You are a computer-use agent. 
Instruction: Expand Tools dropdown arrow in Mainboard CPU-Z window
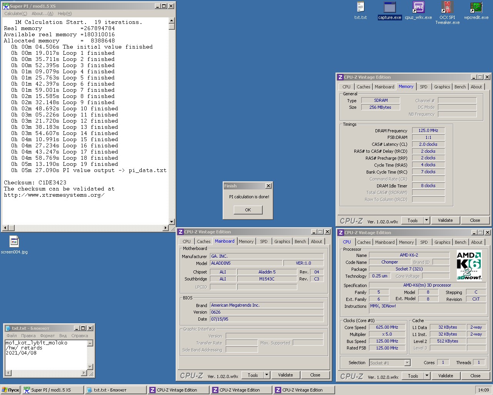coord(266,375)
